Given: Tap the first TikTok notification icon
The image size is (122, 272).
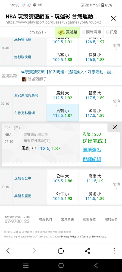Looking at the screenshot, I should 23,5.
